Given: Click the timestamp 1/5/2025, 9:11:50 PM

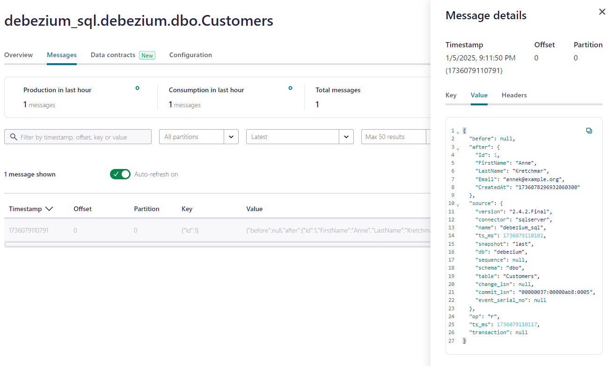Looking at the screenshot, I should [x=481, y=58].
